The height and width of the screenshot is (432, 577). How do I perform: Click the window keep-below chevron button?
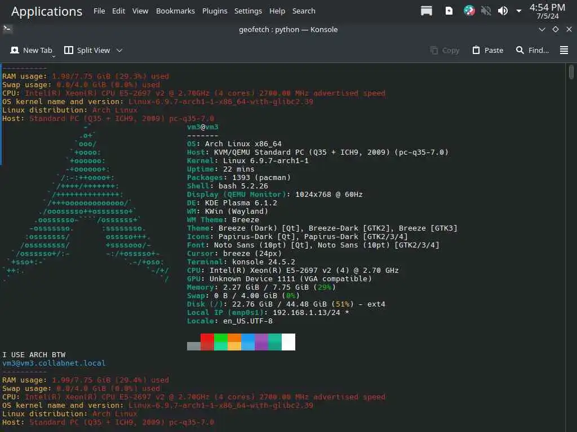click(x=542, y=29)
